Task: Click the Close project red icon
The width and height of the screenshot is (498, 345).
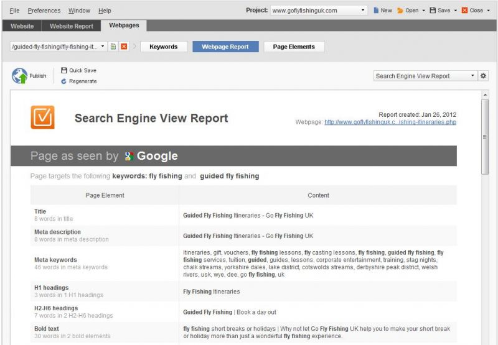Action: pyautogui.click(x=464, y=10)
